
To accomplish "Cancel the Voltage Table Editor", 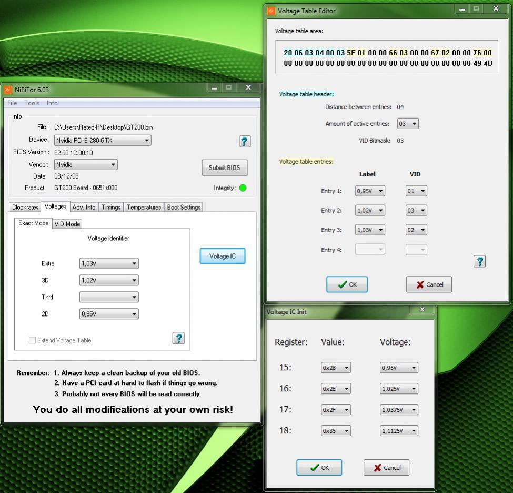I will 429,284.
